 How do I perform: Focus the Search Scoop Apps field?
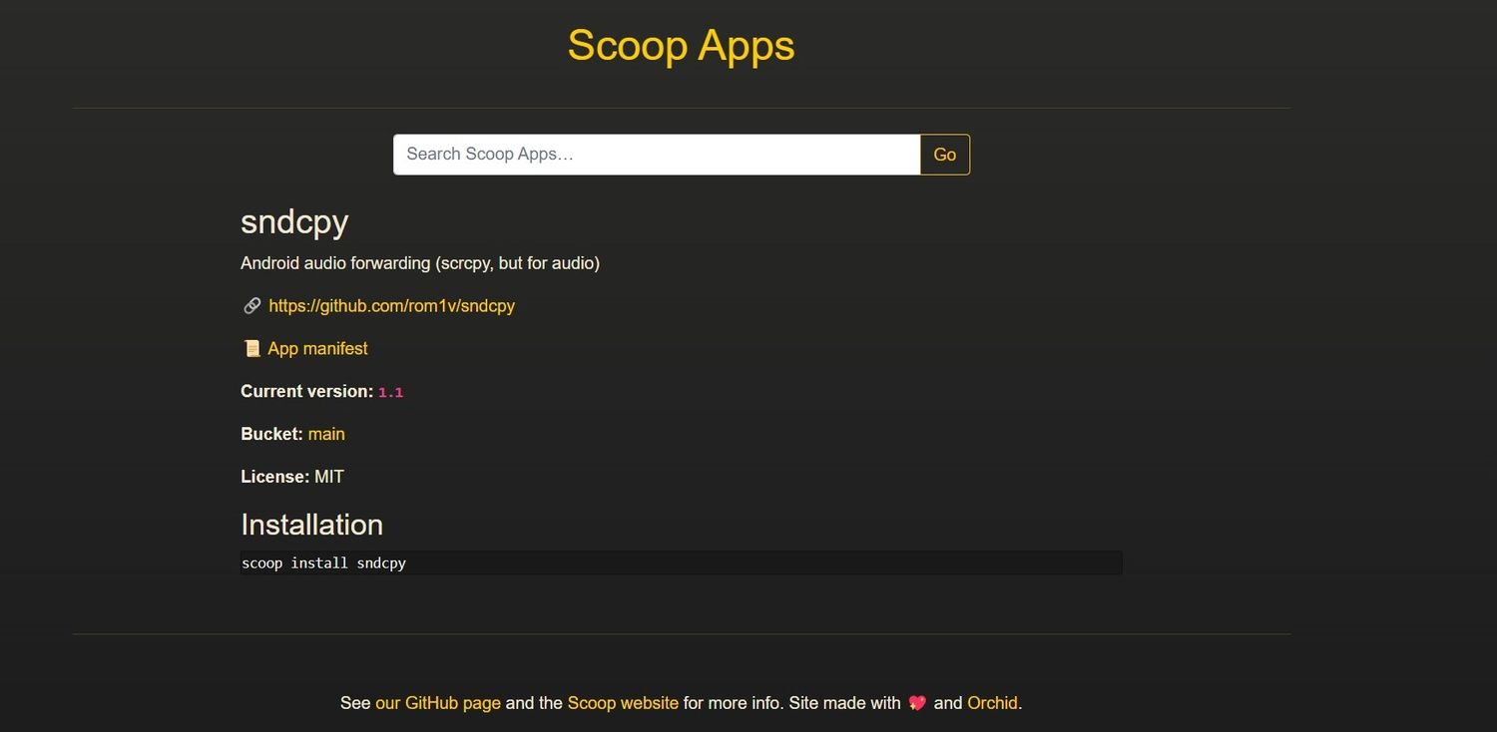pyautogui.click(x=657, y=155)
